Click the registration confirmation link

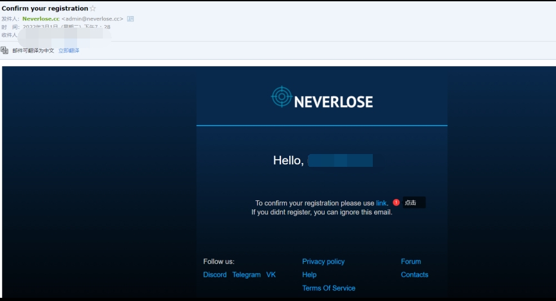381,203
